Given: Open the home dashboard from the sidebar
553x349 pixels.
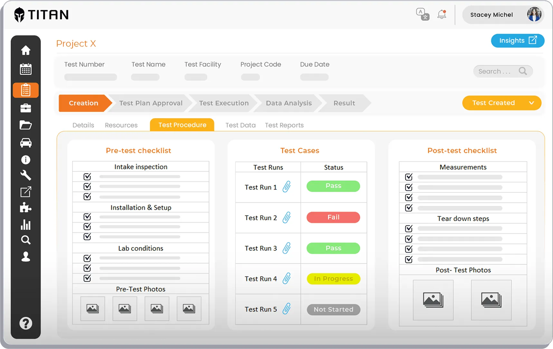Looking at the screenshot, I should tap(26, 50).
